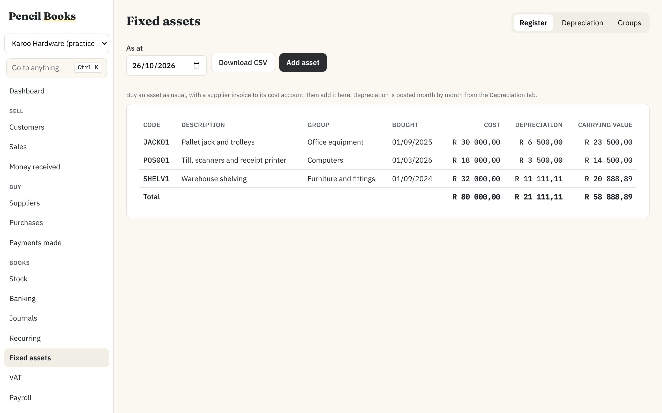The image size is (662, 413).
Task: Click Warehouse shelving description
Action: coord(214,179)
